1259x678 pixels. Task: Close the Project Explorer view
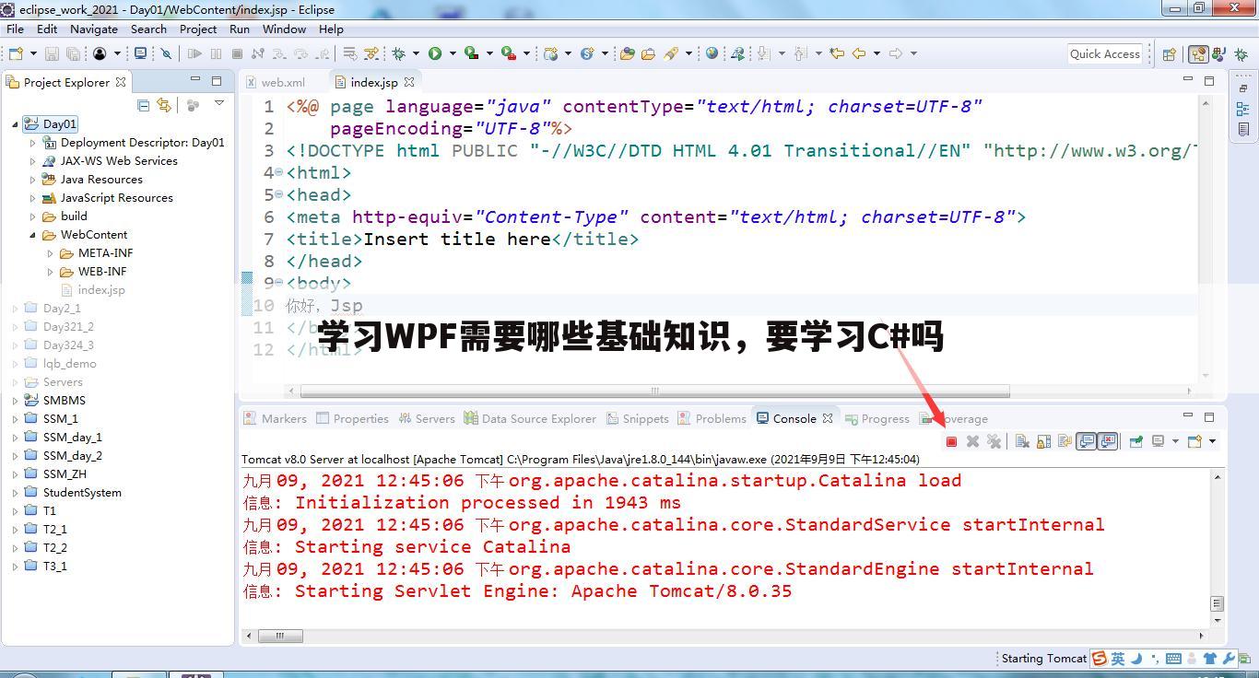click(121, 82)
